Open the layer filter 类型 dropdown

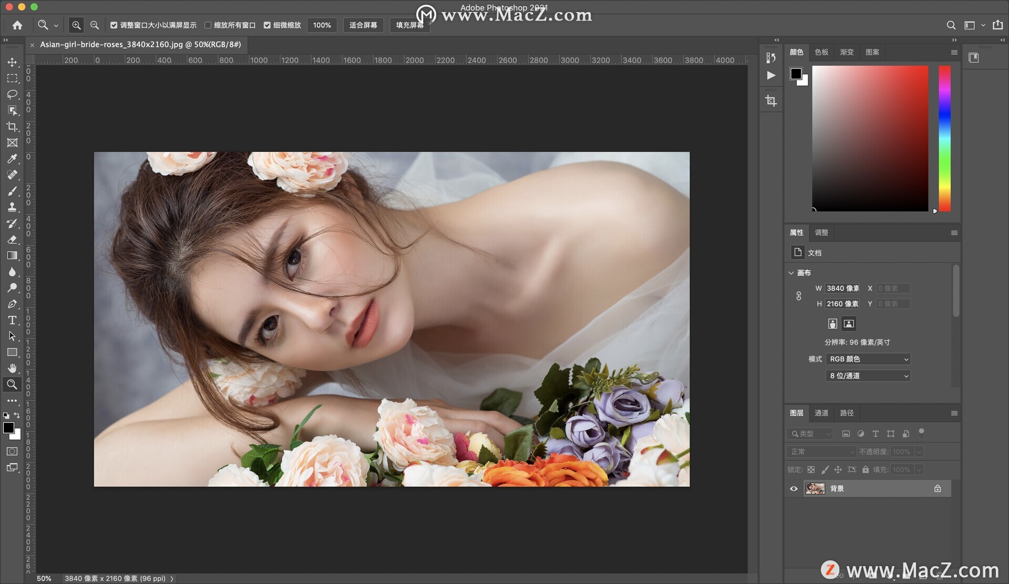pos(810,434)
